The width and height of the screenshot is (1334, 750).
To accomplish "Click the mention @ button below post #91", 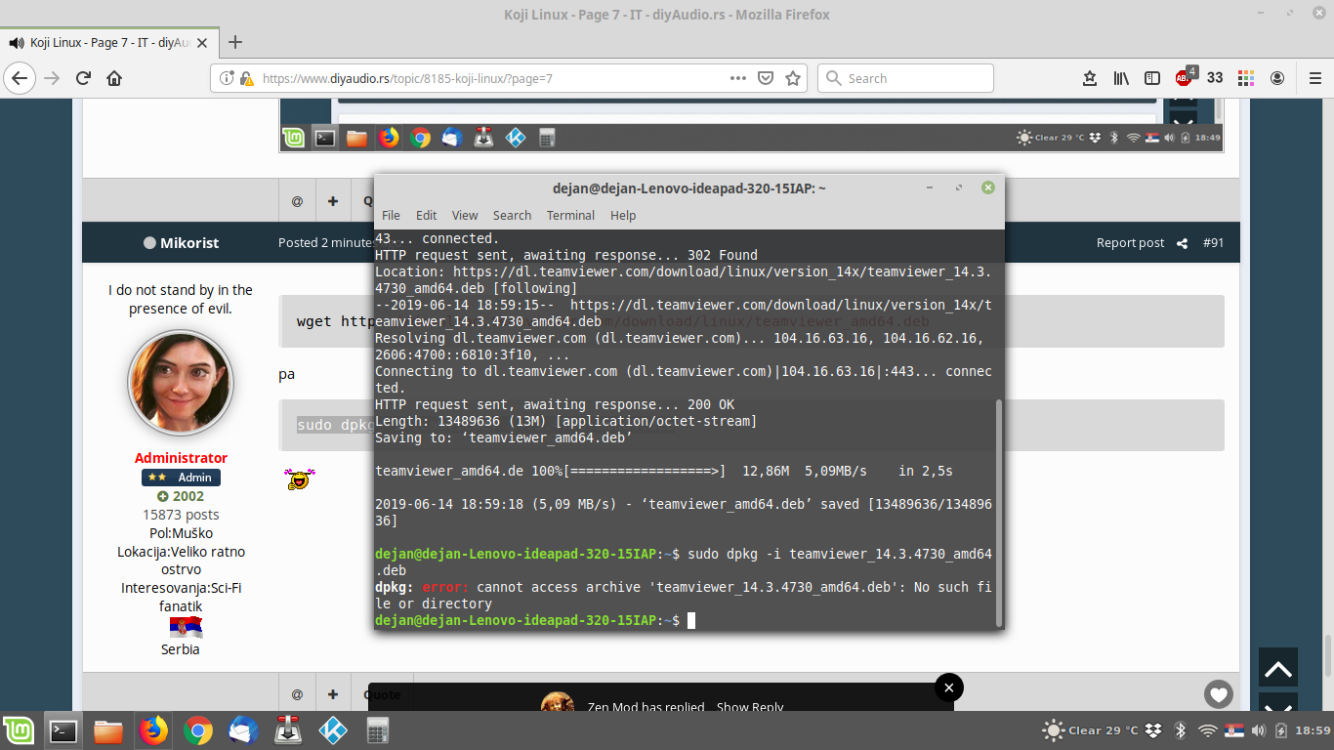I will tap(297, 694).
